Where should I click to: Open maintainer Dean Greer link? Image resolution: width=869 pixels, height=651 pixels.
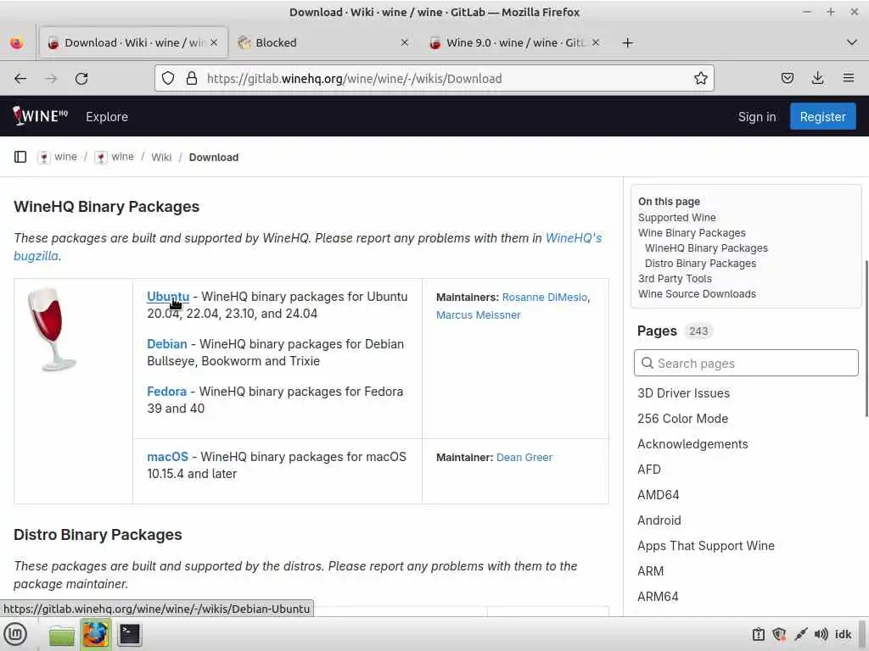[524, 458]
